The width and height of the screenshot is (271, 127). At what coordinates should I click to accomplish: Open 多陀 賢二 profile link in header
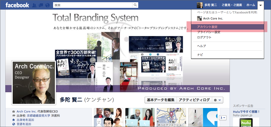(211, 5)
